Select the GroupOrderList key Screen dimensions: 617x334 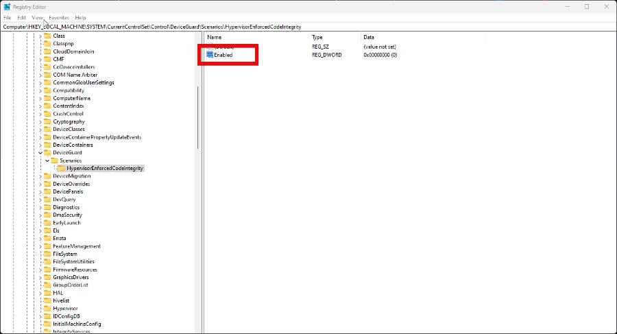71,285
